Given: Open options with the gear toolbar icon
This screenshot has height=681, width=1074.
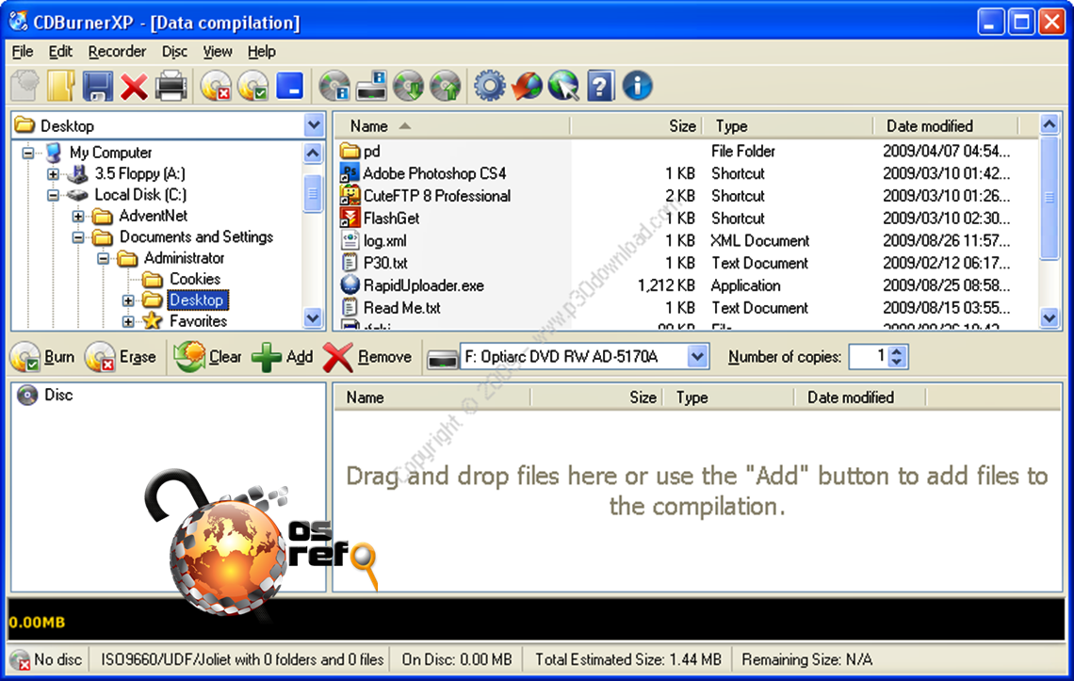Looking at the screenshot, I should point(490,87).
